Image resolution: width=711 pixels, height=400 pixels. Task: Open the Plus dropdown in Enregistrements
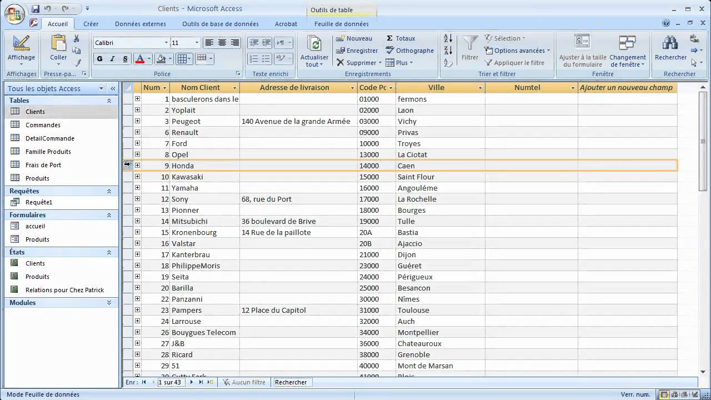coord(399,63)
